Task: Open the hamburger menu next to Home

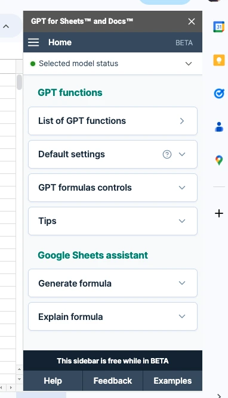Action: coord(33,42)
